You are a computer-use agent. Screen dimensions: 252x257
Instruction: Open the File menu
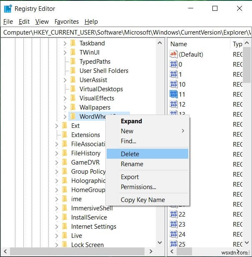click(8, 22)
